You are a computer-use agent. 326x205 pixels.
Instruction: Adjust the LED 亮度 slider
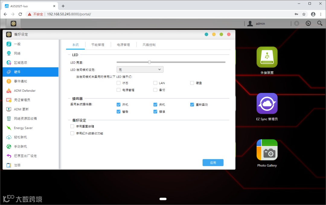(x=149, y=62)
